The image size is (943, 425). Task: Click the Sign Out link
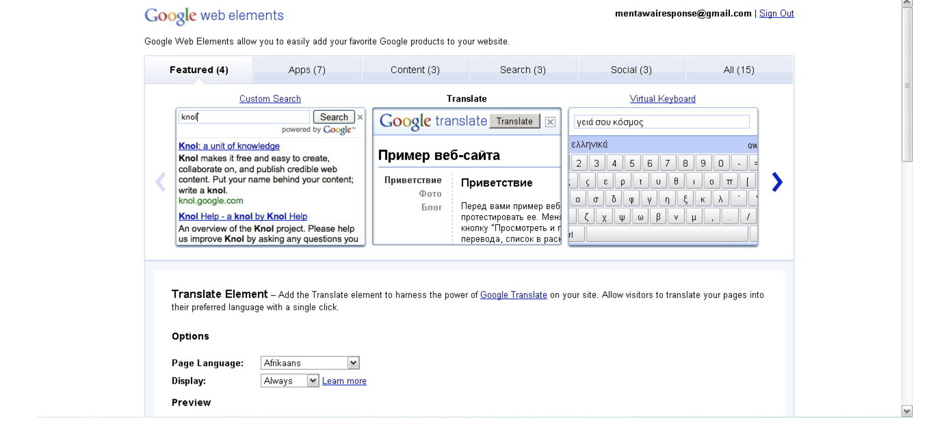pos(776,14)
